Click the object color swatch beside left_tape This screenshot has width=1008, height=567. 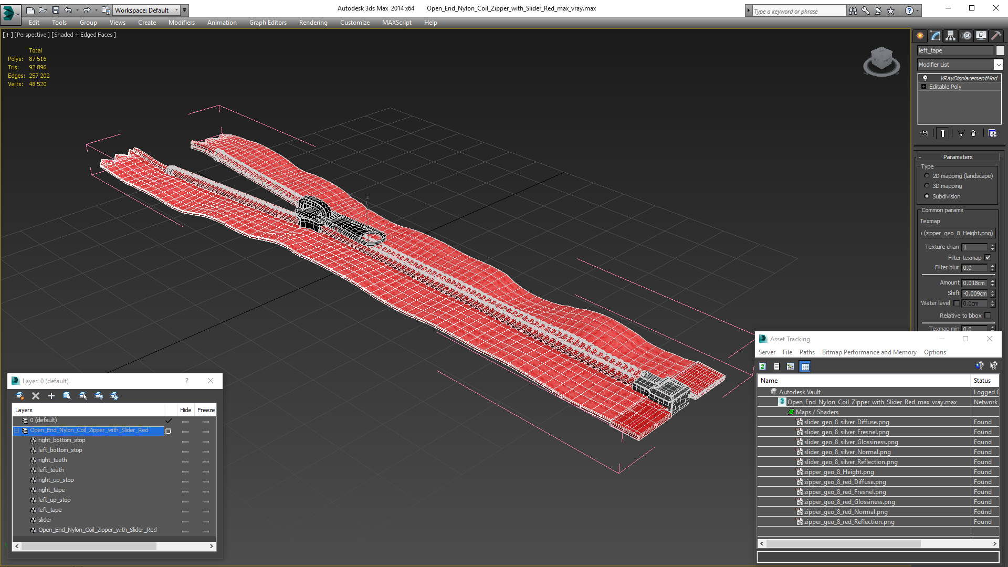coord(1000,50)
